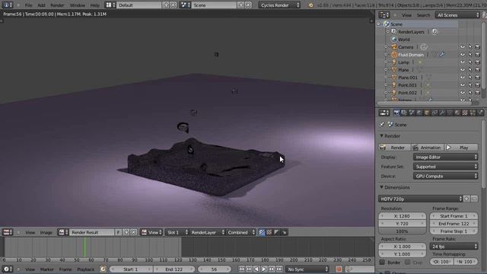Select Object properties tab icon
The height and width of the screenshot is (274, 487).
pyautogui.click(x=427, y=113)
